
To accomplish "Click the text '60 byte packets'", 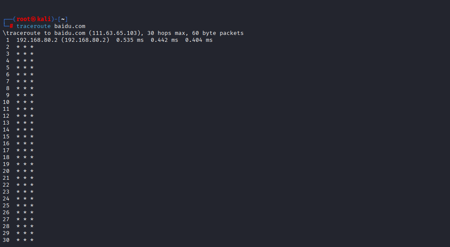I will pos(217,33).
